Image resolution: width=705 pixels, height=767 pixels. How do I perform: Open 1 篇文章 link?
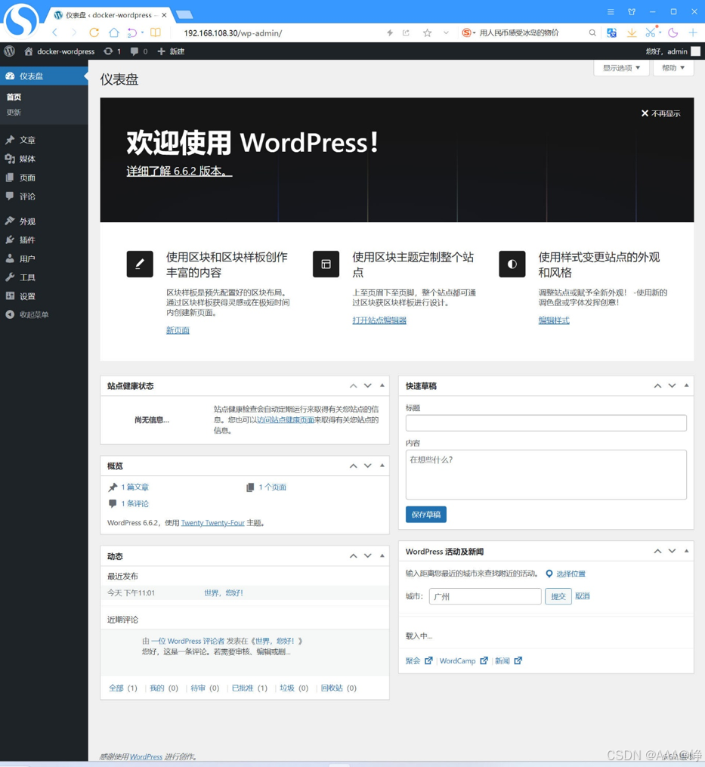point(135,487)
